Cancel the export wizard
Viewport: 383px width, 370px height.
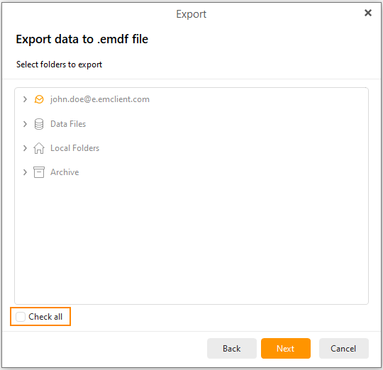343,348
